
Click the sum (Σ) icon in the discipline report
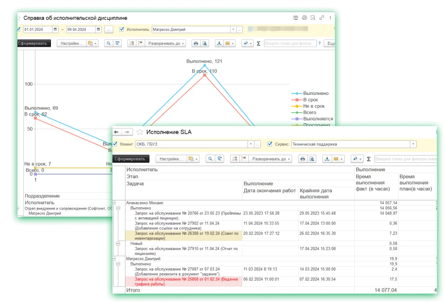coord(259,44)
